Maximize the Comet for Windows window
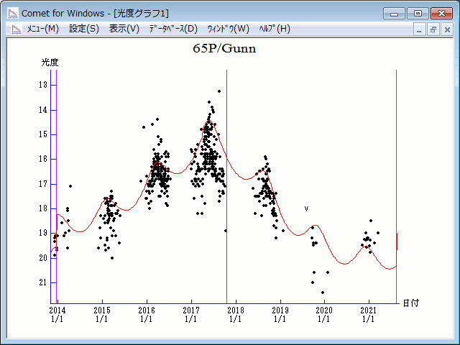The width and height of the screenshot is (460, 345). pyautogui.click(x=418, y=13)
